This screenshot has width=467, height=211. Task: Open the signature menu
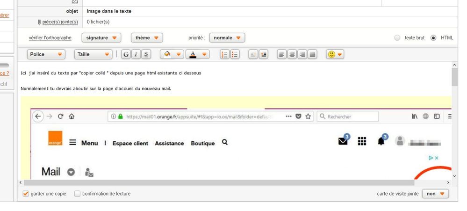[x=101, y=38]
